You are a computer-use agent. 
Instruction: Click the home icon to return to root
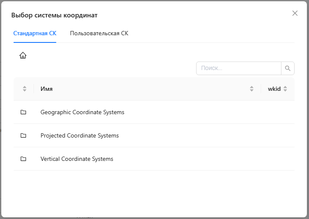(23, 55)
